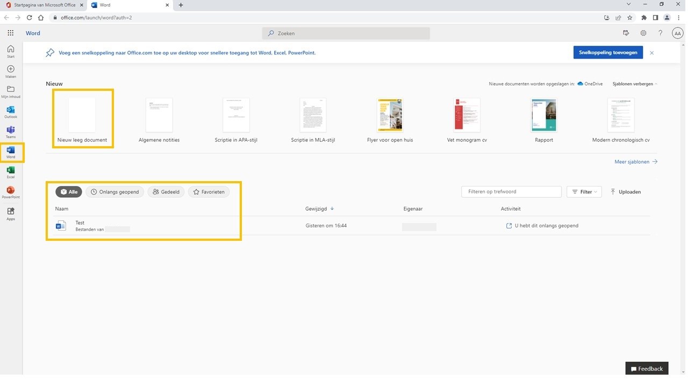
Task: Click 'Gisteren om 16:44' modified date
Action: pyautogui.click(x=326, y=226)
